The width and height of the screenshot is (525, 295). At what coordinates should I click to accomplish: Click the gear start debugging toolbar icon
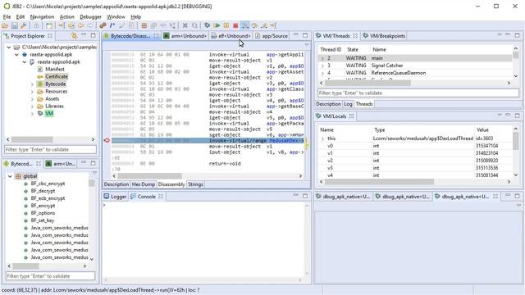click(x=208, y=25)
